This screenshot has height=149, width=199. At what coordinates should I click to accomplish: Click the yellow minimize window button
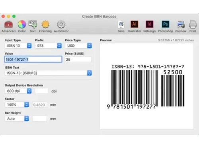point(8,16)
